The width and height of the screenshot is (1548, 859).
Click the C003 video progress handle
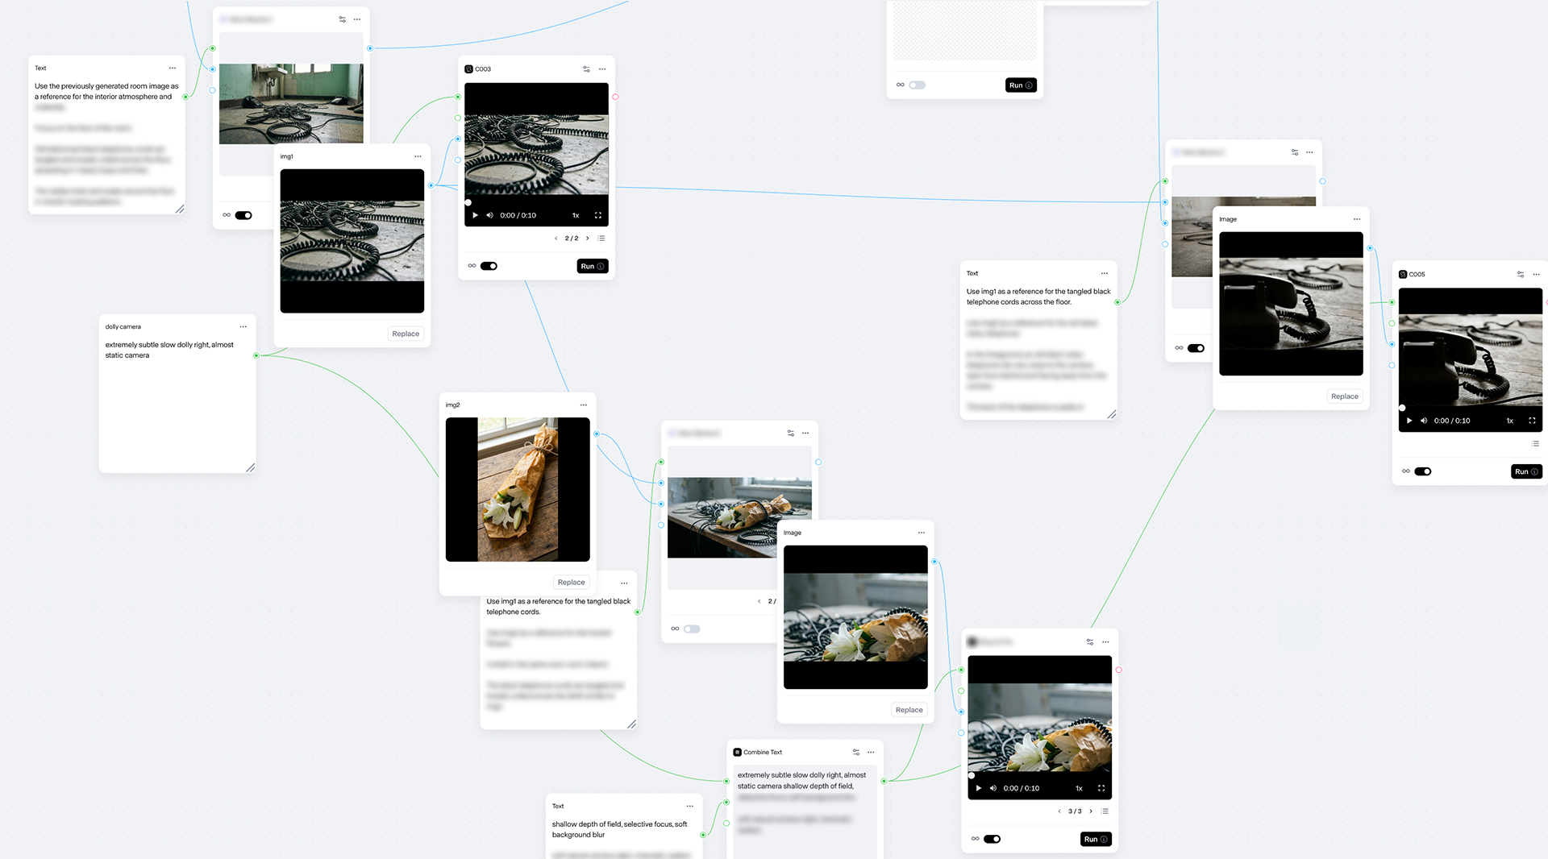click(468, 203)
